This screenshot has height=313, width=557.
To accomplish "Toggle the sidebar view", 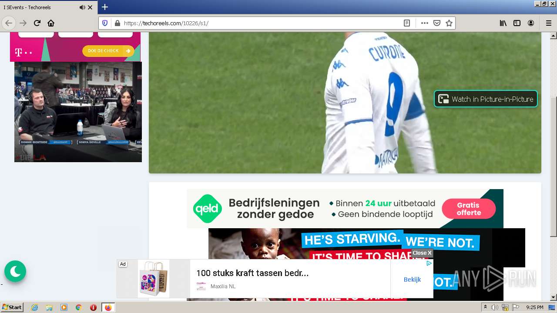I will pos(517,23).
